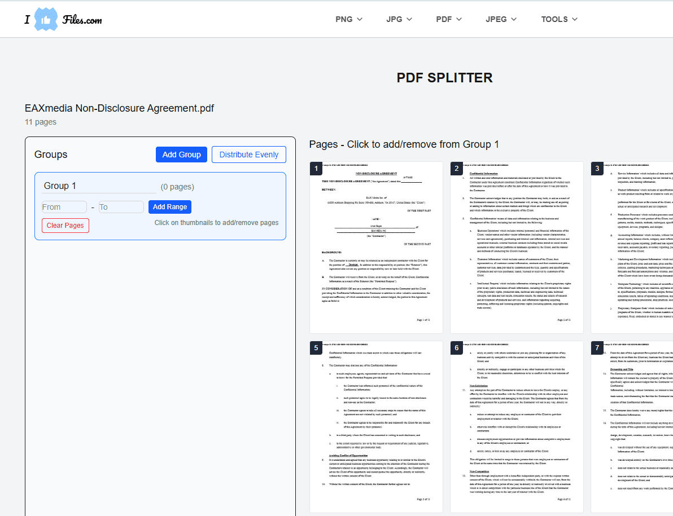Click Add Range button

[x=170, y=207]
